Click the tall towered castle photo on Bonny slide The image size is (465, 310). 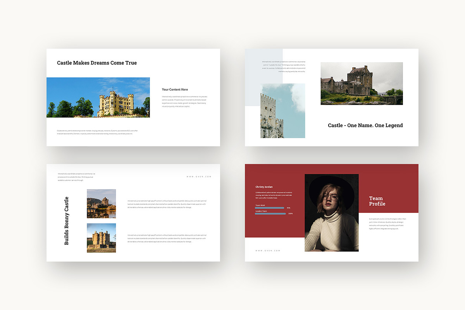click(x=102, y=238)
